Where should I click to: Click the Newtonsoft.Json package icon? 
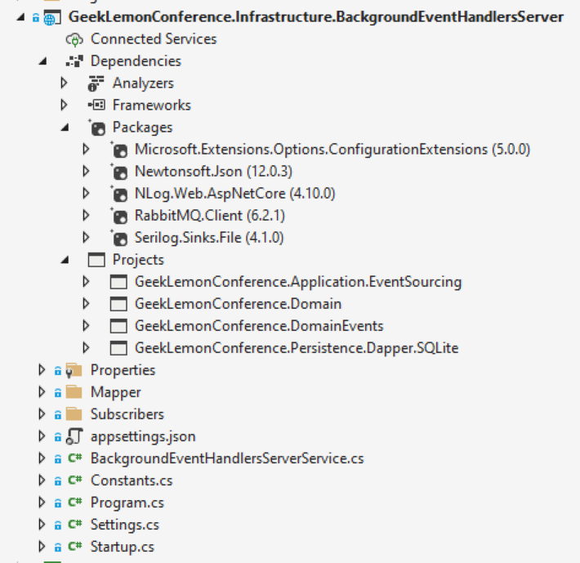pos(119,172)
